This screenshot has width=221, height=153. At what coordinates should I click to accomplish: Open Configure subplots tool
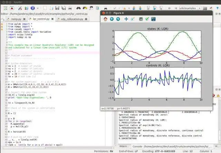(141, 19)
